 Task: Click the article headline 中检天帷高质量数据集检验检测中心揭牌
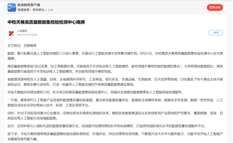(46, 22)
